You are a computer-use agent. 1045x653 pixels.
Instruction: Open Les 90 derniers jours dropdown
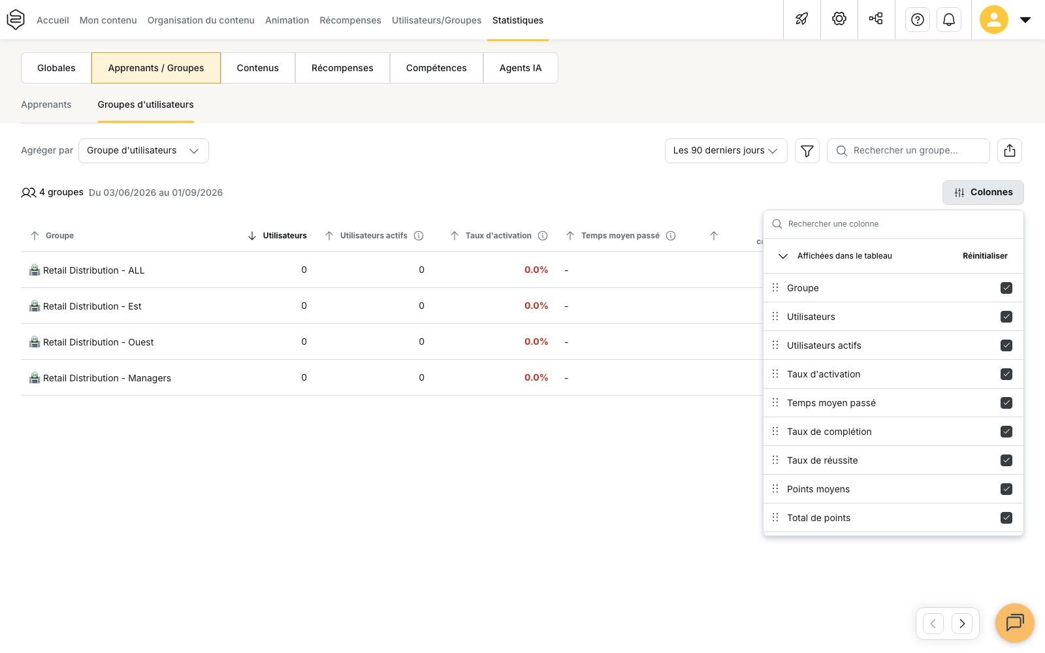point(726,151)
